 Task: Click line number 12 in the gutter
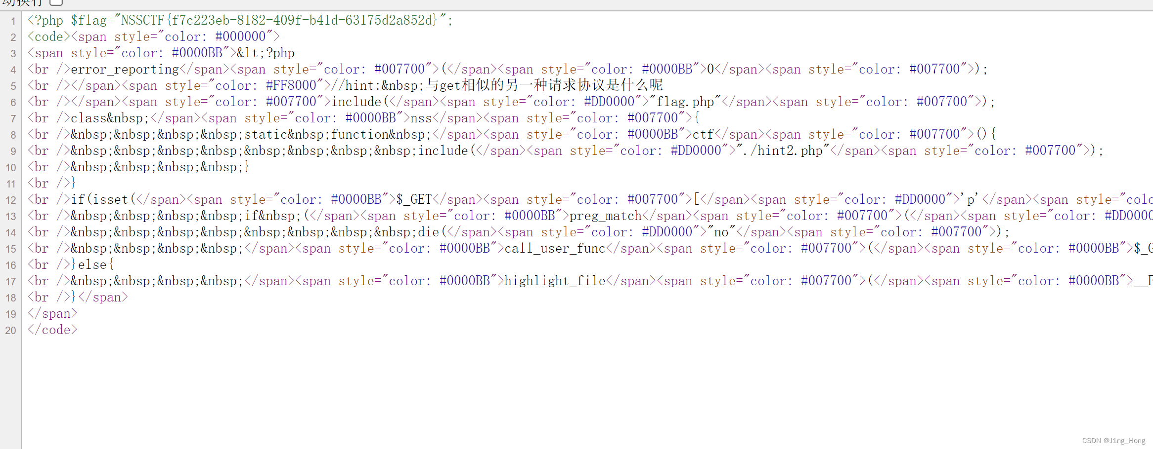point(10,200)
